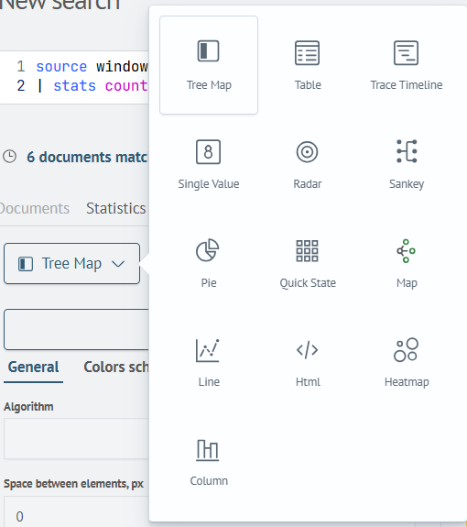The image size is (467, 527).
Task: Pick the Trace Timeline visualization
Action: (407, 65)
